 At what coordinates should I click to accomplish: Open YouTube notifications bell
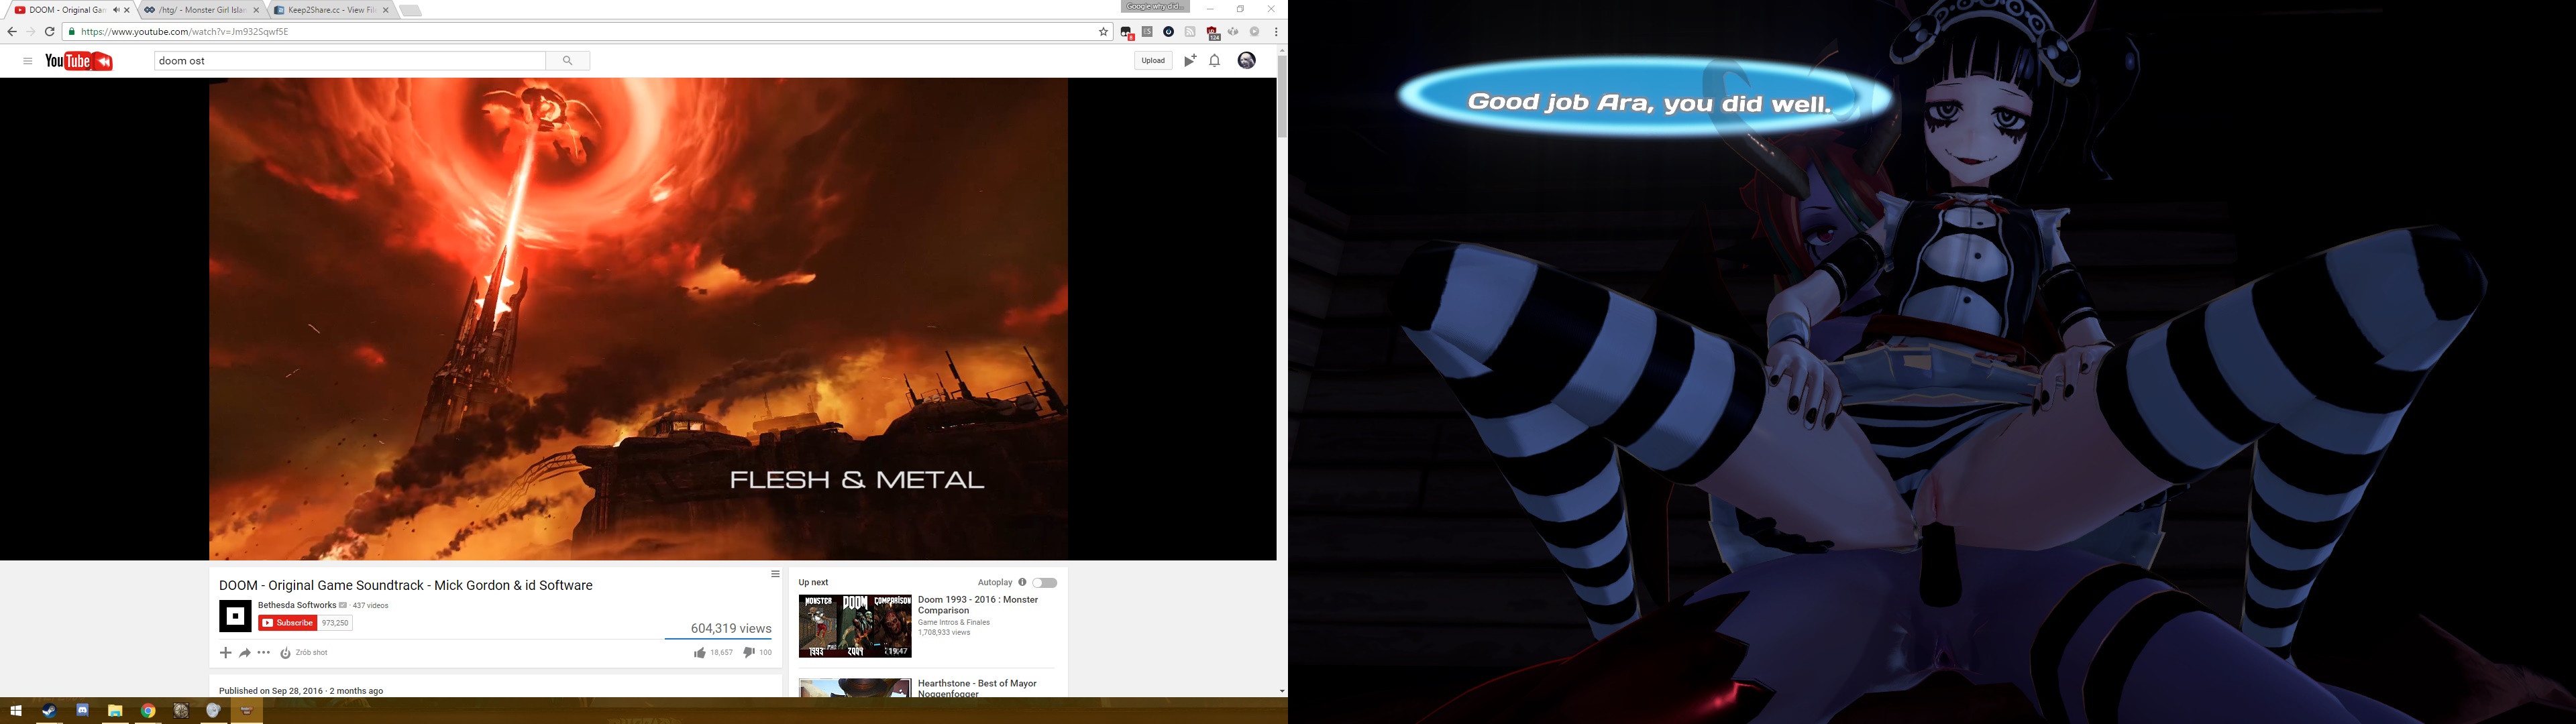coord(1215,61)
